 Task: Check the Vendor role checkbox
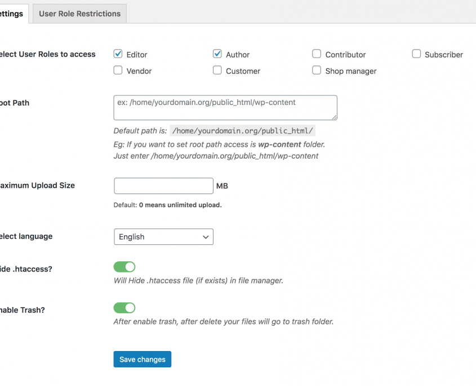tap(118, 71)
